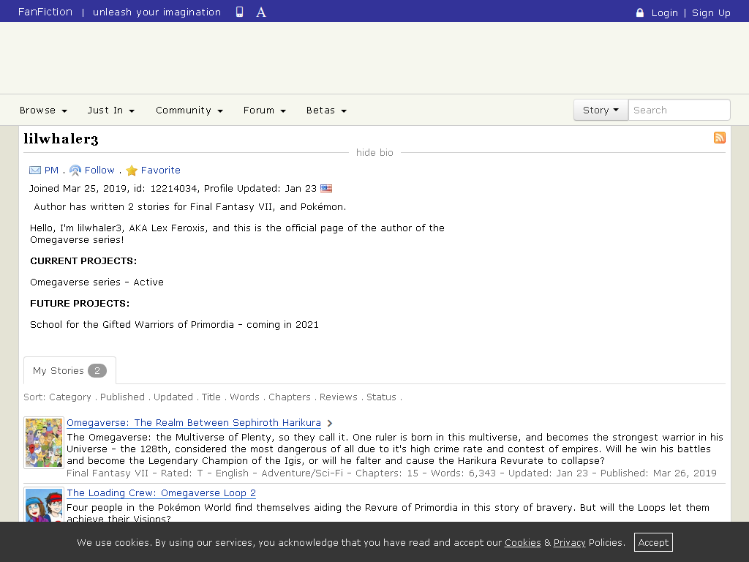Open the Story search type dropdown
The width and height of the screenshot is (749, 562).
601,110
